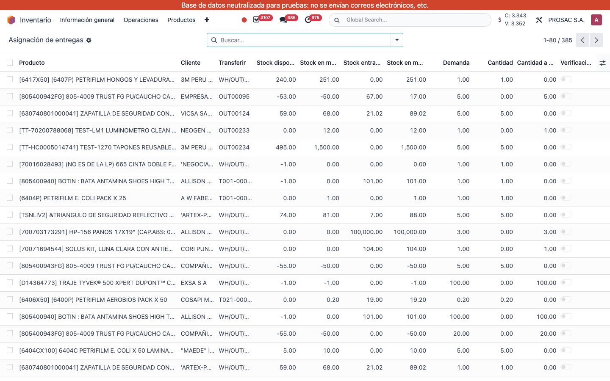The width and height of the screenshot is (610, 381).
Task: Check the row for customer EMPRESA OUT00095
Action: 10,96
